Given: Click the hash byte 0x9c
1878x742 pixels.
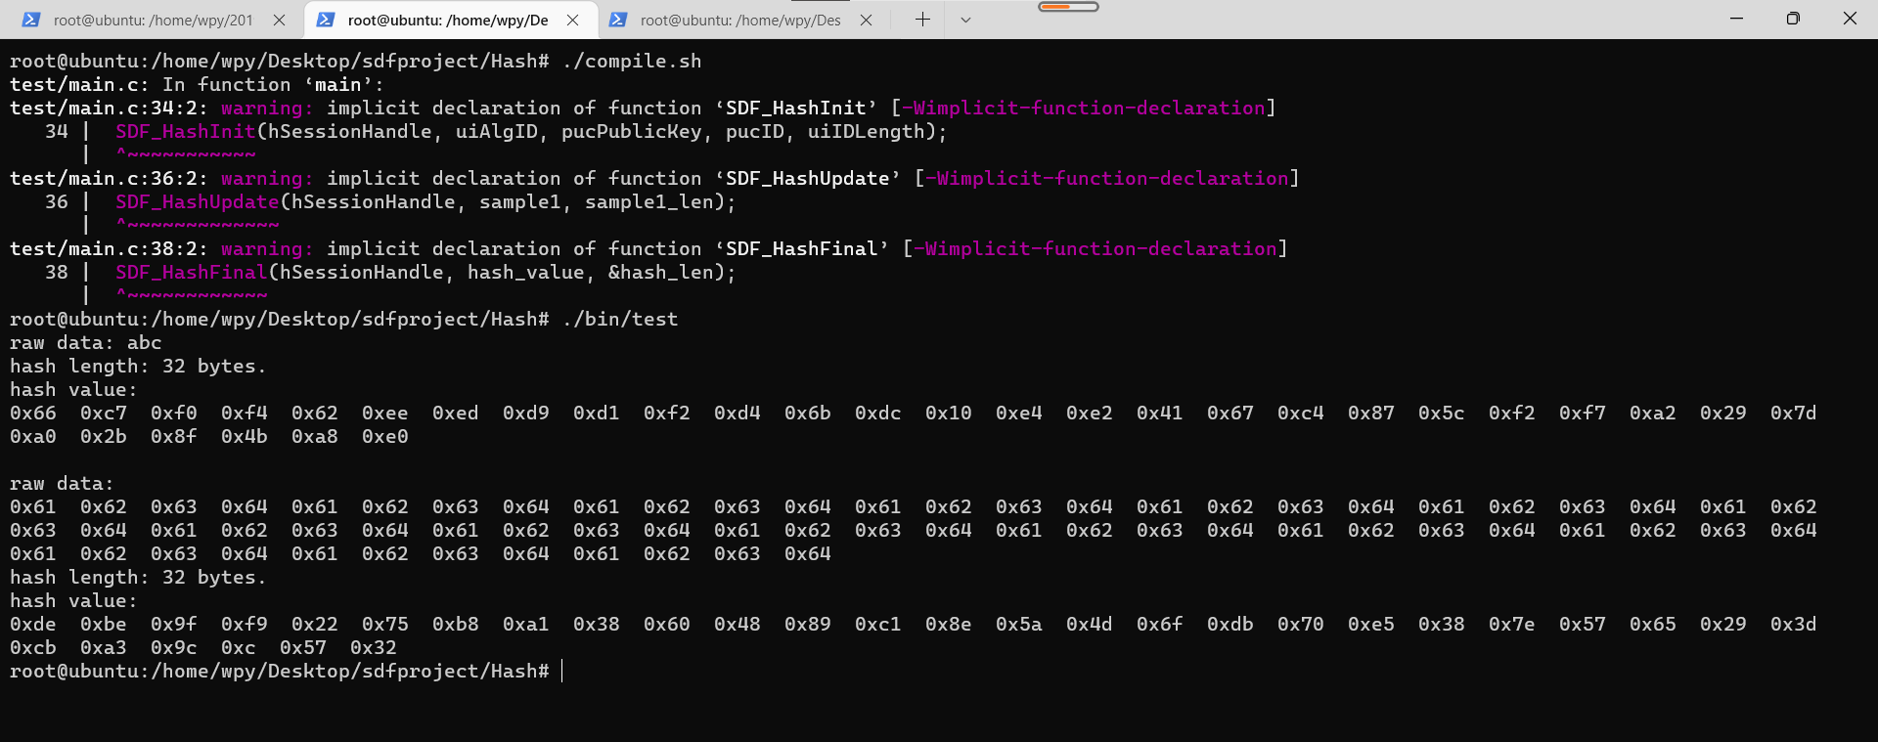Looking at the screenshot, I should point(174,647).
